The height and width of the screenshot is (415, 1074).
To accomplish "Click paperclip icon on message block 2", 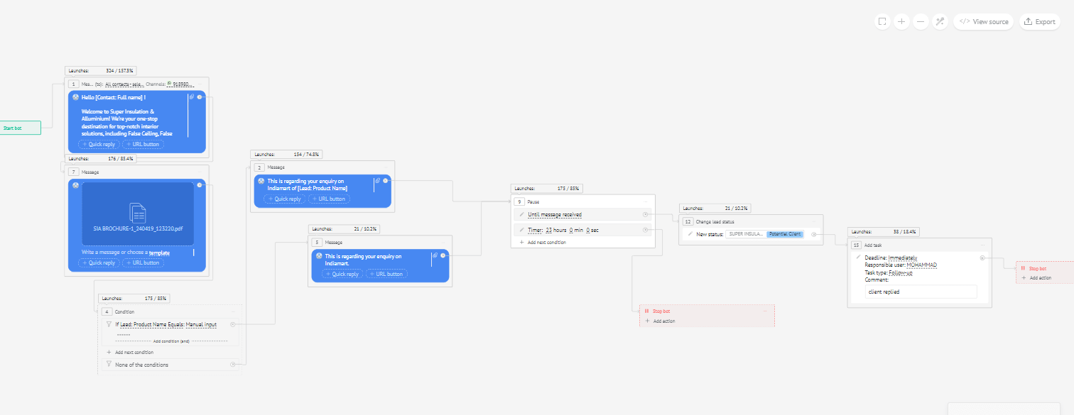I will [378, 181].
